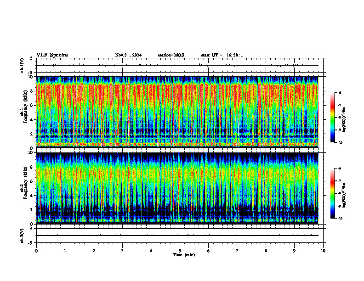This screenshot has height=281, width=364.
Task: Click the ch.1 spectrogram color scale bar
Action: click(x=333, y=118)
